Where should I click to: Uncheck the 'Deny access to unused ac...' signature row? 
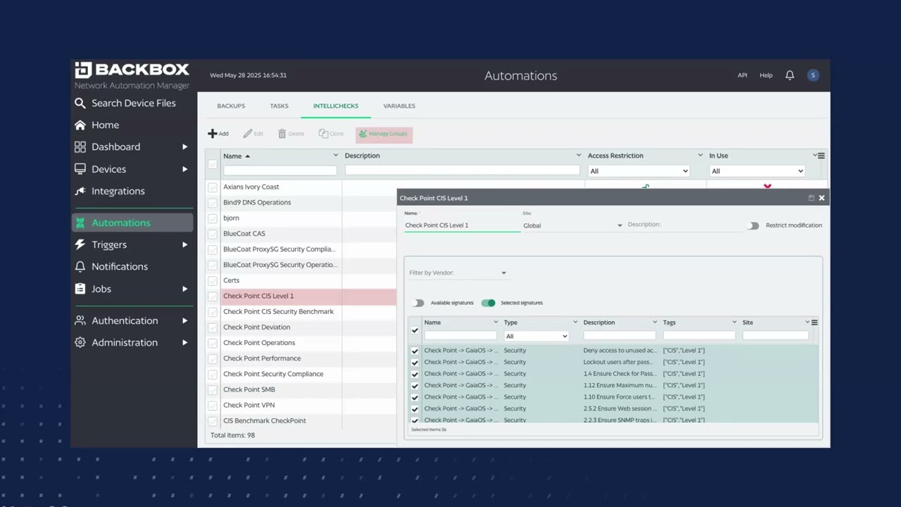click(415, 351)
